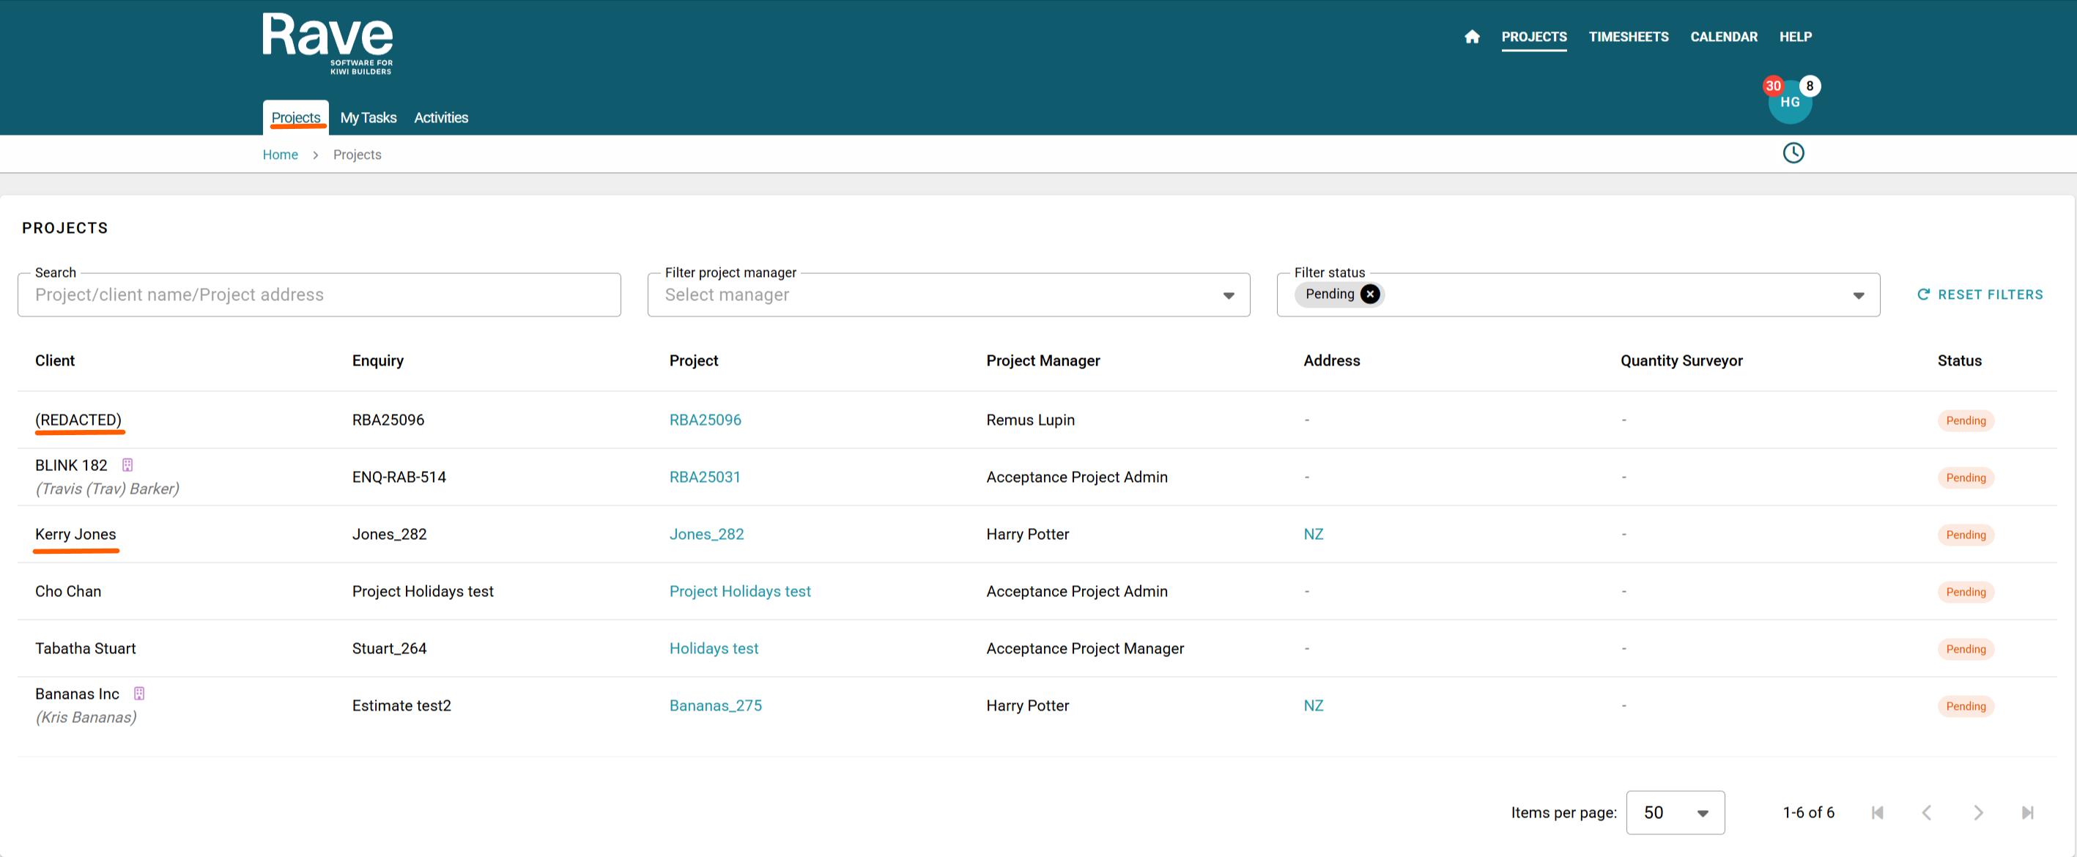Viewport: 2077px width, 857px height.
Task: Click the home icon in top navigation
Action: tap(1471, 37)
